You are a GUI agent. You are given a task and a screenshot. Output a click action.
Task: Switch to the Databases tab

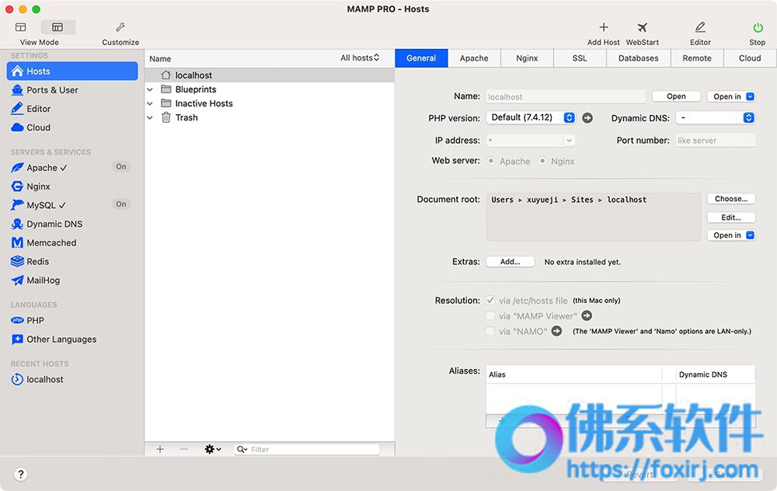pyautogui.click(x=638, y=58)
